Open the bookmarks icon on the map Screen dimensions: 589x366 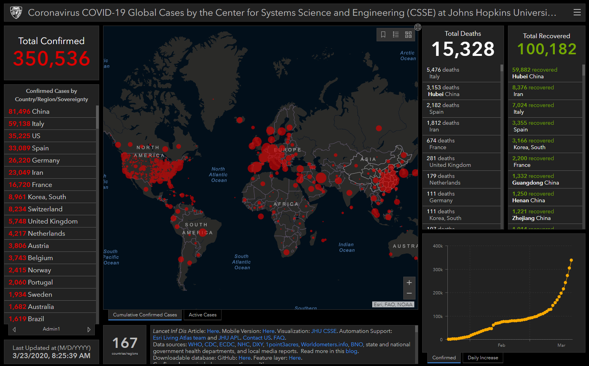[x=383, y=35]
